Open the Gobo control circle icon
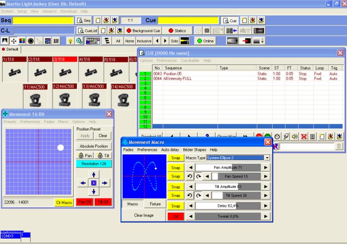Viewport: 347px width, 244px height. click(x=31, y=41)
